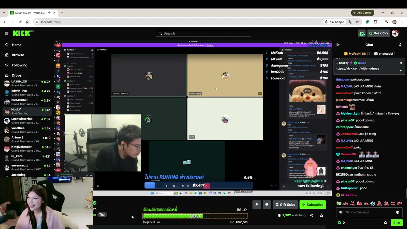The image size is (407, 229).
Task: Open the Kick hamburger sidebar menu
Action: [x=7, y=33]
